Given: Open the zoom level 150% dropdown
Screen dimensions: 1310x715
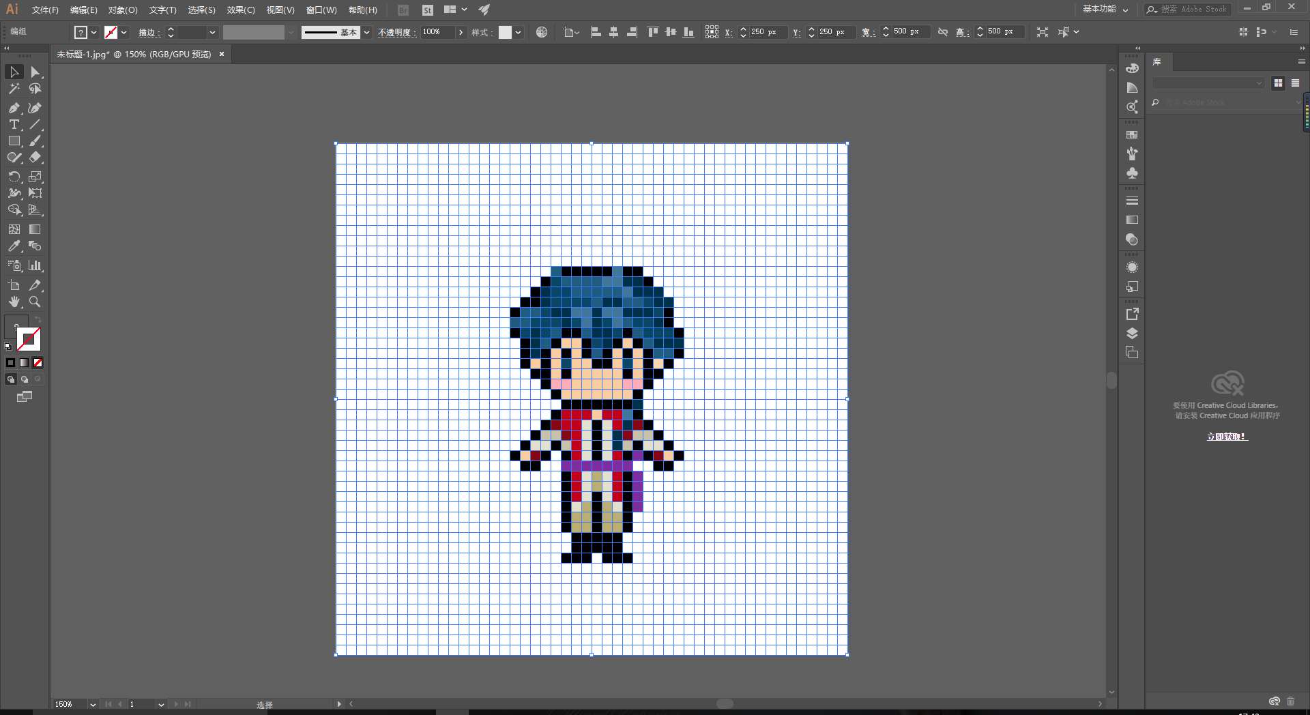Looking at the screenshot, I should (93, 705).
